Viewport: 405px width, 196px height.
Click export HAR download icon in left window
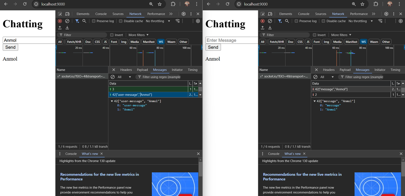(67, 28)
